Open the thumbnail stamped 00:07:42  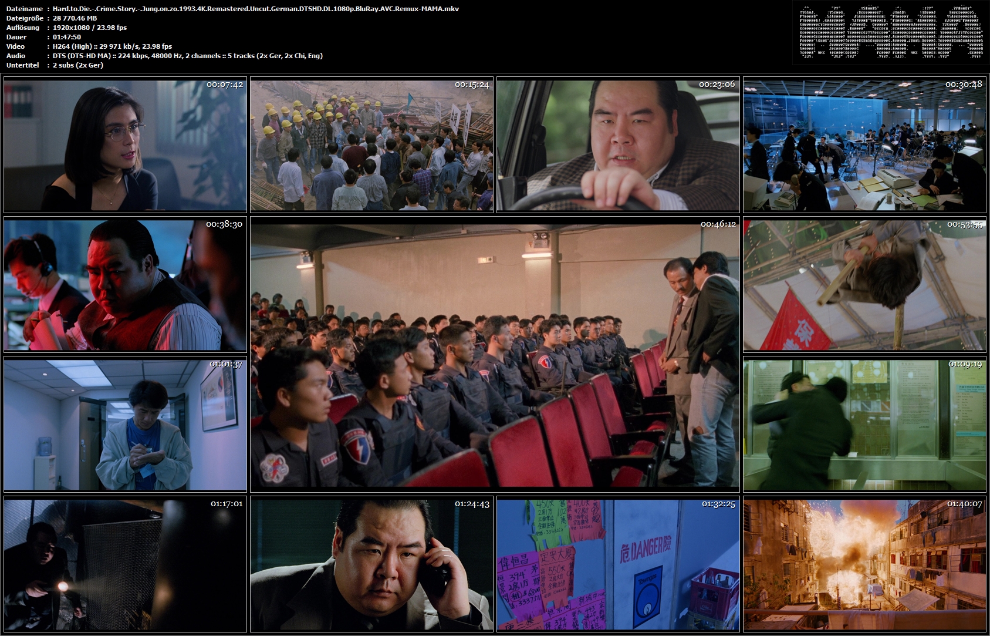125,144
